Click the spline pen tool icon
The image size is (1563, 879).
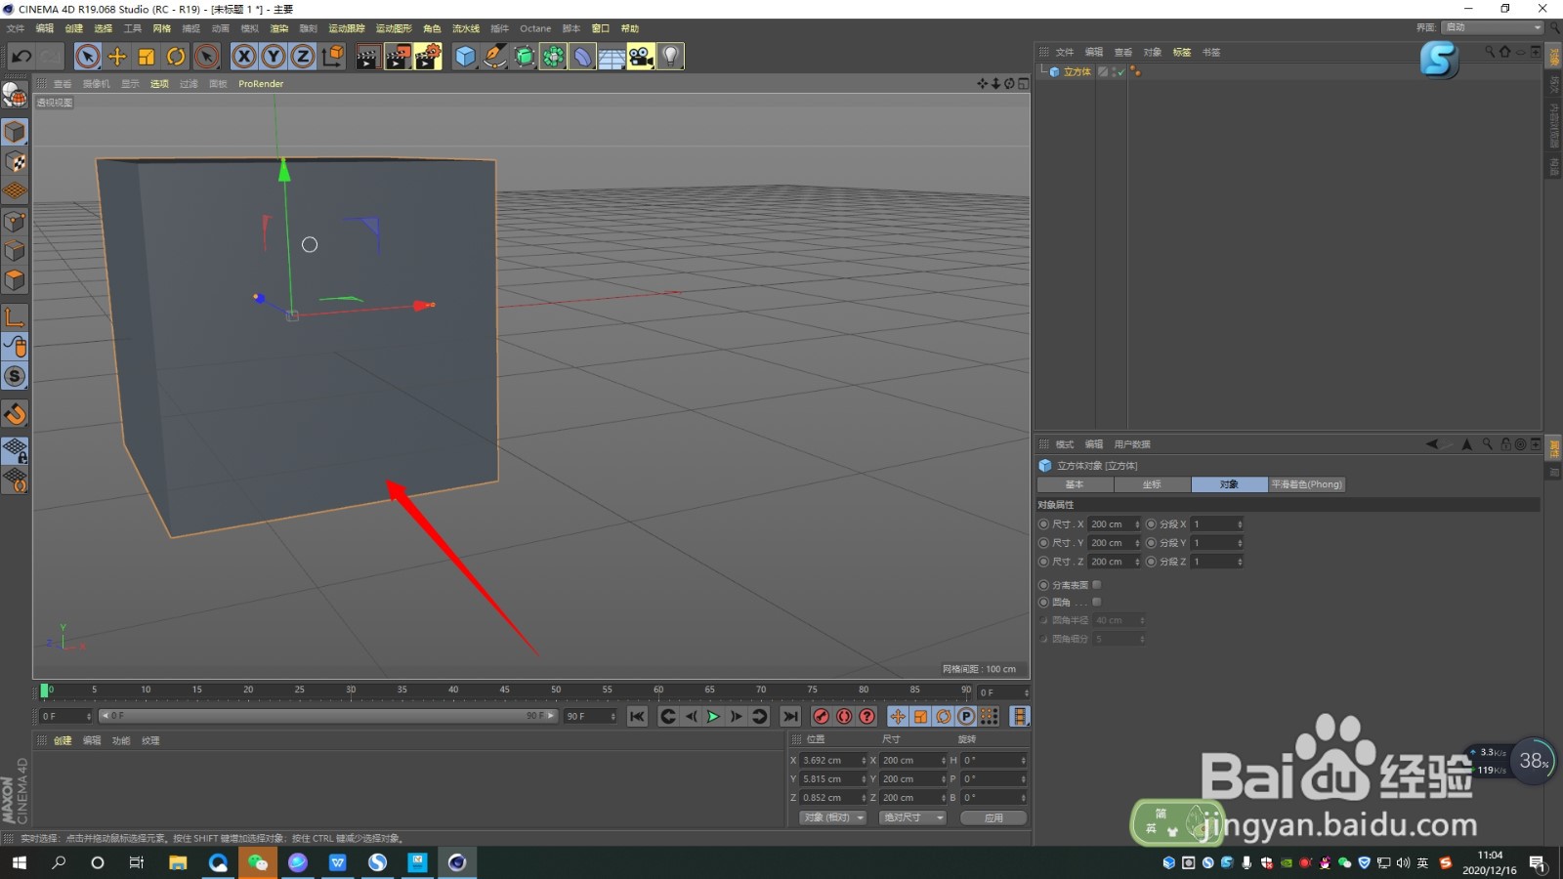pyautogui.click(x=495, y=57)
